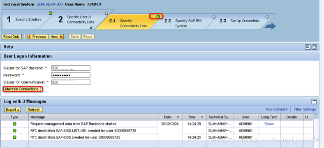Screen dimensions: 324x148
Task: Show Help panel text view icon
Action: click(308, 47)
